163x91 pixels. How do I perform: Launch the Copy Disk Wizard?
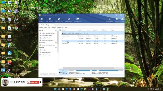point(45,38)
